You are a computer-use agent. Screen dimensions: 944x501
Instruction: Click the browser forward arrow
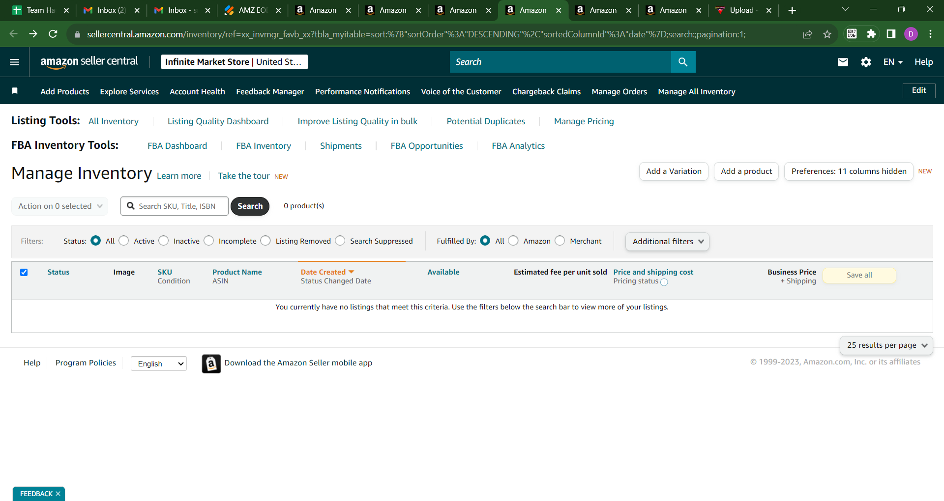tap(33, 34)
